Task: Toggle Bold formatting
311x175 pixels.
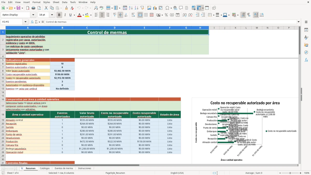Action: [x=59, y=15]
